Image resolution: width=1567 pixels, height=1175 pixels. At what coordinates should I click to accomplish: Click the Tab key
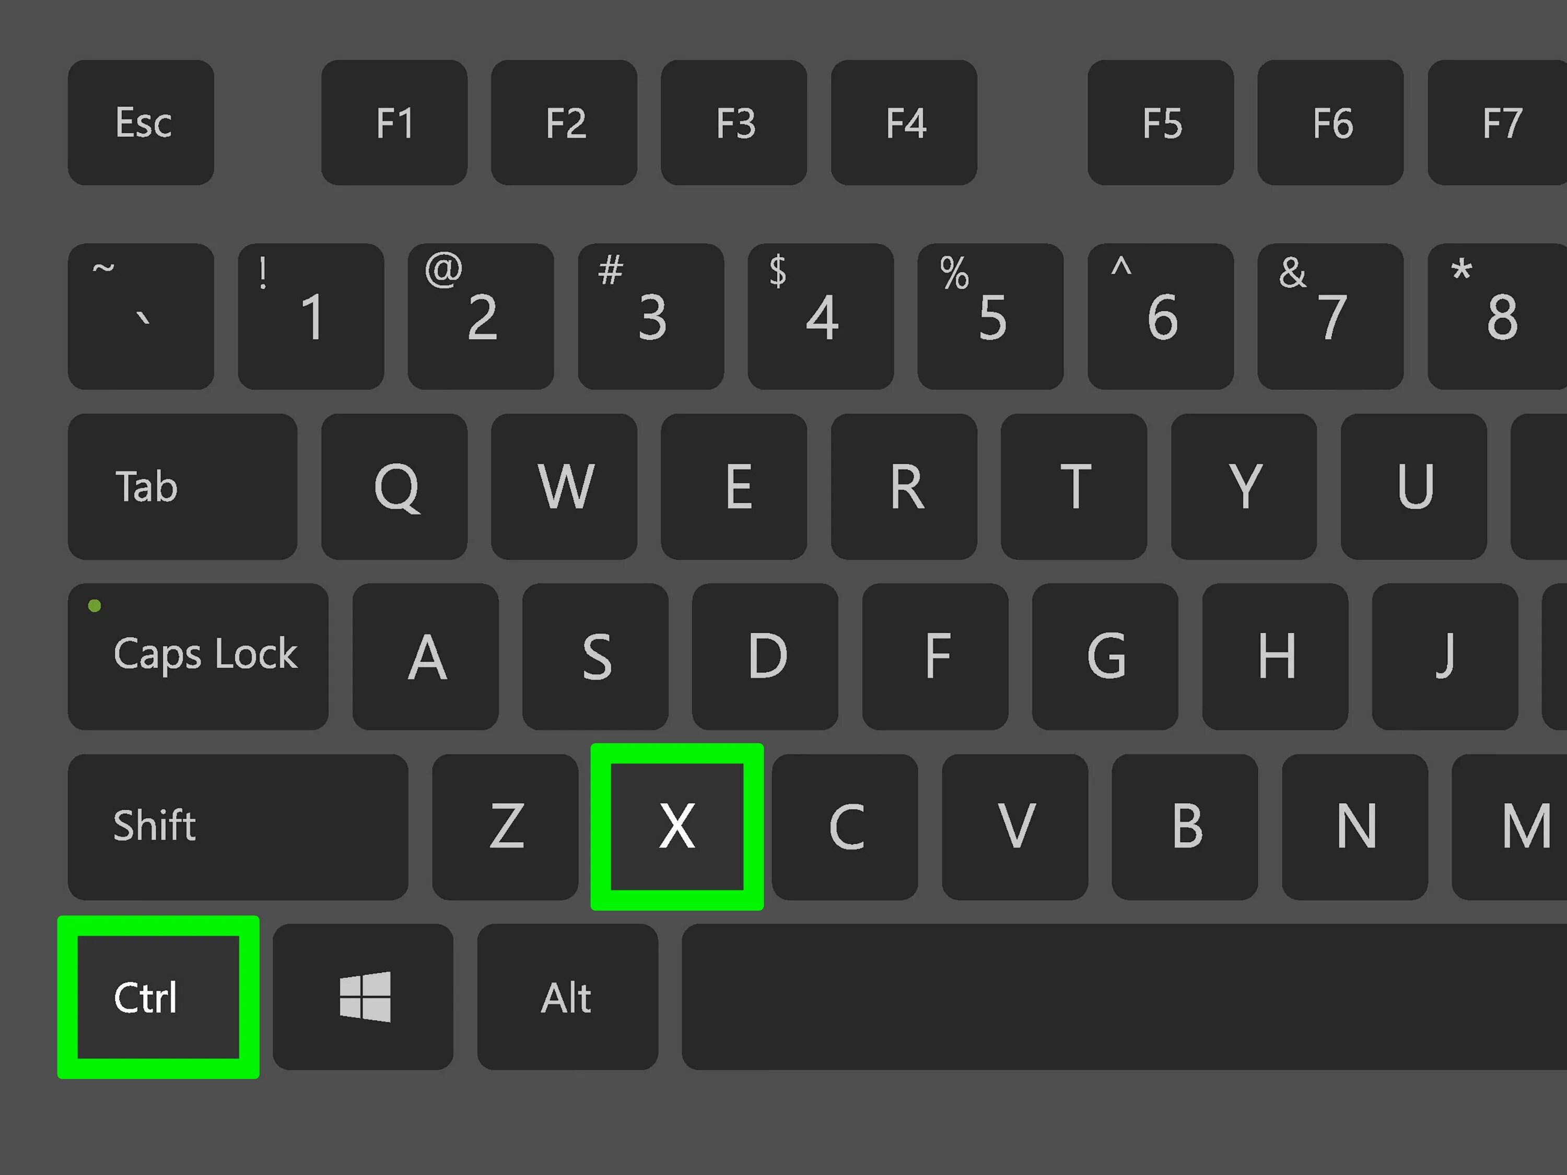click(183, 487)
